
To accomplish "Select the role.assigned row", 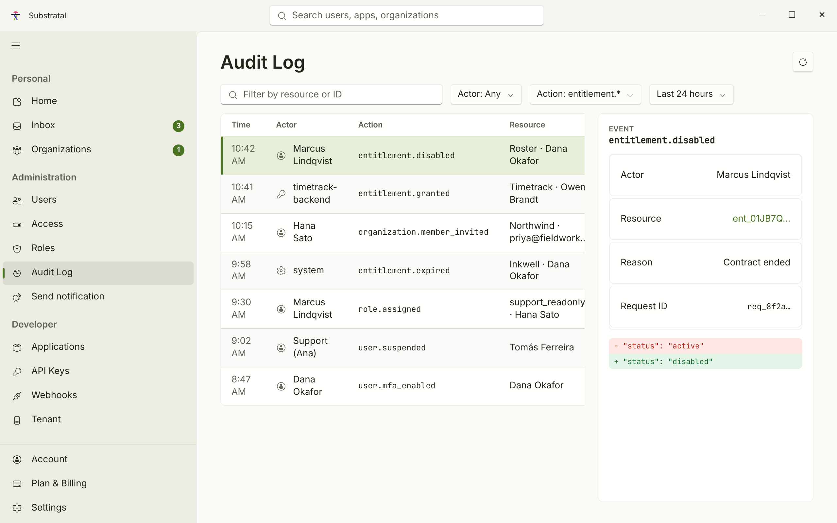I will point(402,309).
